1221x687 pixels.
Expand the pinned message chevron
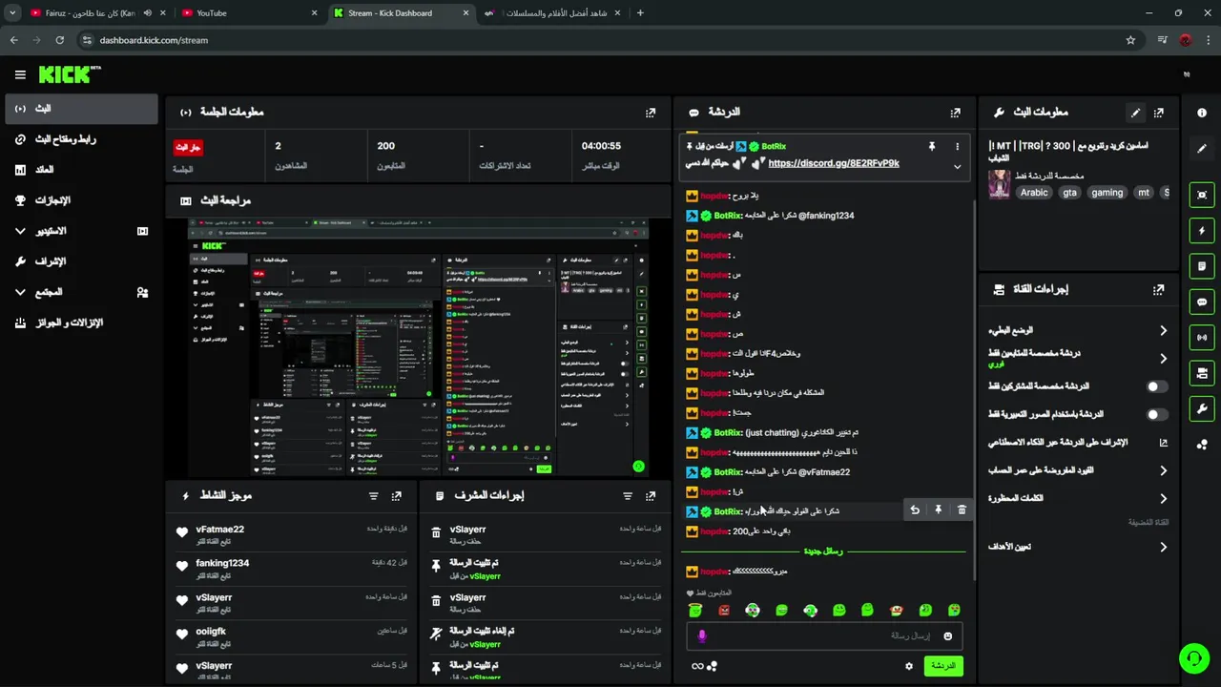pos(957,166)
